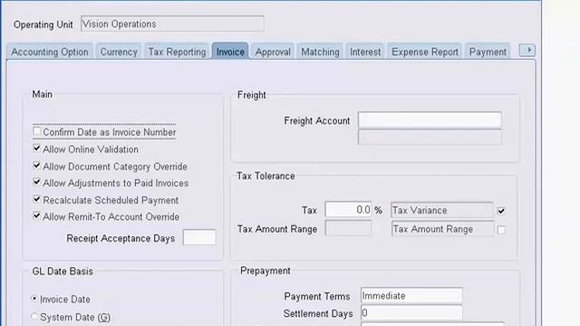Image resolution: width=580 pixels, height=326 pixels.
Task: Uncheck Allow Adjustments to Paid Invoices
Action: (x=36, y=182)
